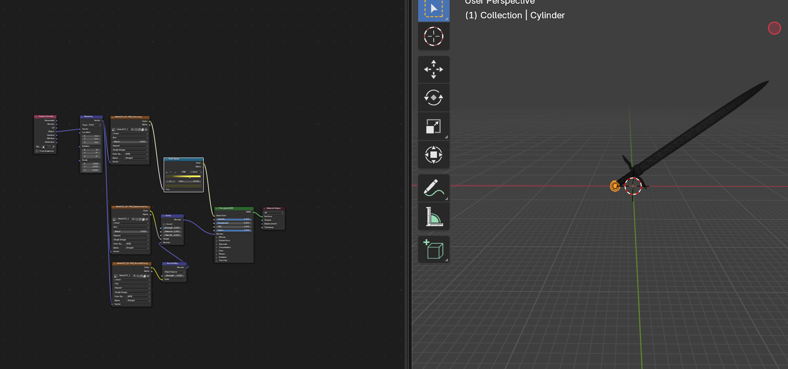Image resolution: width=788 pixels, height=369 pixels.
Task: Click the red viewport navigation gizmo circle
Action: pyautogui.click(x=774, y=28)
